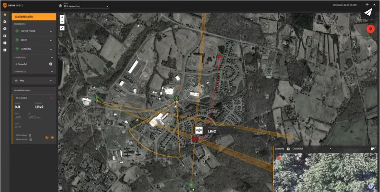This screenshot has width=380, height=192.
Task: Expand the Map panel chevron
Action: (x=51, y=81)
